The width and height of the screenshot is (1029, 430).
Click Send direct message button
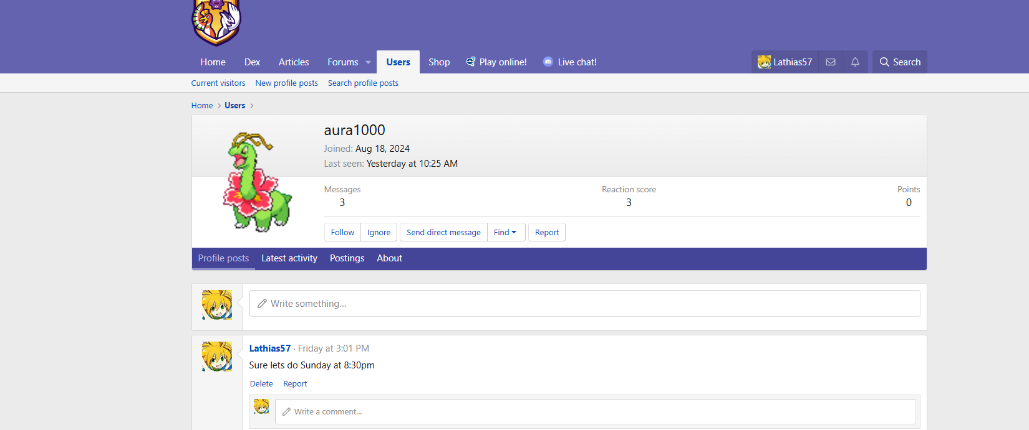click(x=443, y=232)
